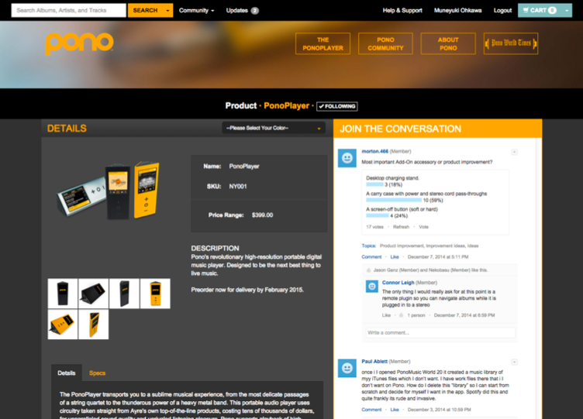Open Help & Support link

click(402, 10)
